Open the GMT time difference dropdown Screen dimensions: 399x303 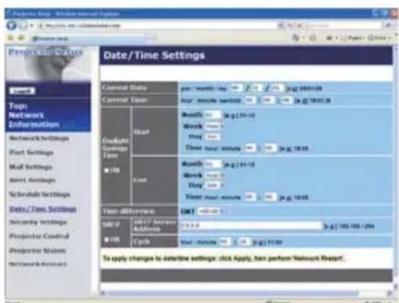(210, 211)
